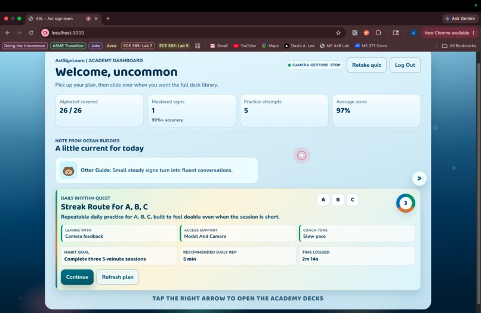The width and height of the screenshot is (481, 313).
Task: Click the right arrow to open academy decks
Action: [420, 179]
